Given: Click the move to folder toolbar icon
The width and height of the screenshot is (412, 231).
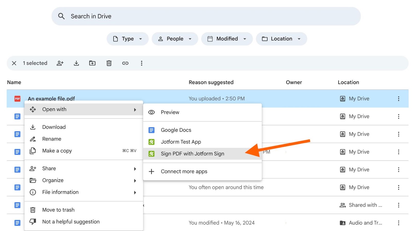Looking at the screenshot, I should pyautogui.click(x=92, y=63).
